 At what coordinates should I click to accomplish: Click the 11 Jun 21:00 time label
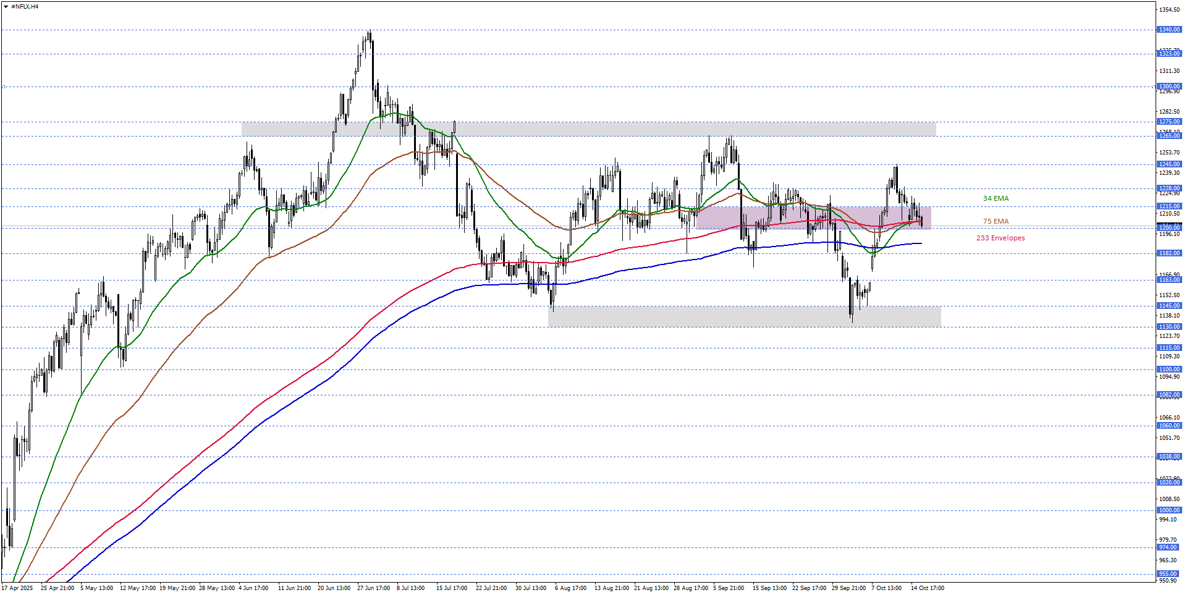295,588
